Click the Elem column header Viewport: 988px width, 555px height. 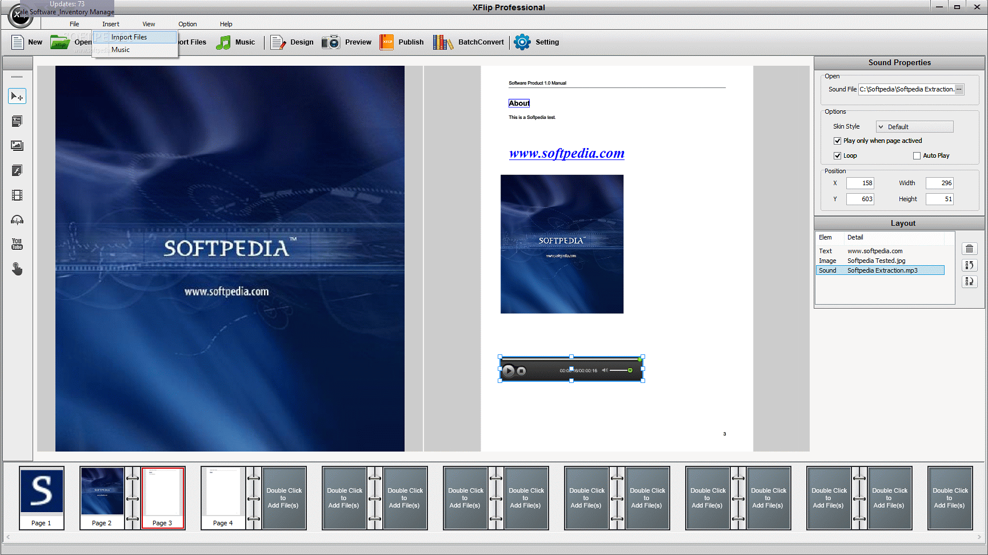click(x=830, y=237)
